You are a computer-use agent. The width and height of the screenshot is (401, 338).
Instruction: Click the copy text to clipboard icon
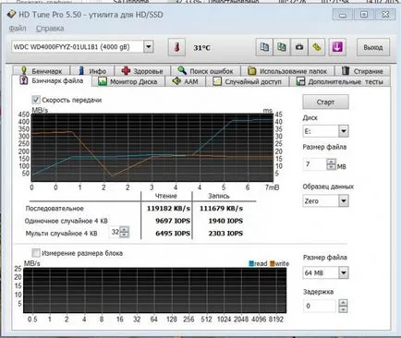click(264, 47)
